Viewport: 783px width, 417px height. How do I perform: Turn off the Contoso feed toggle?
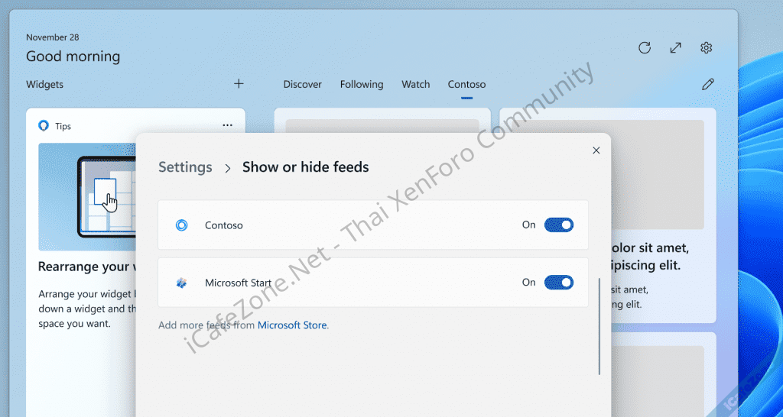point(558,225)
